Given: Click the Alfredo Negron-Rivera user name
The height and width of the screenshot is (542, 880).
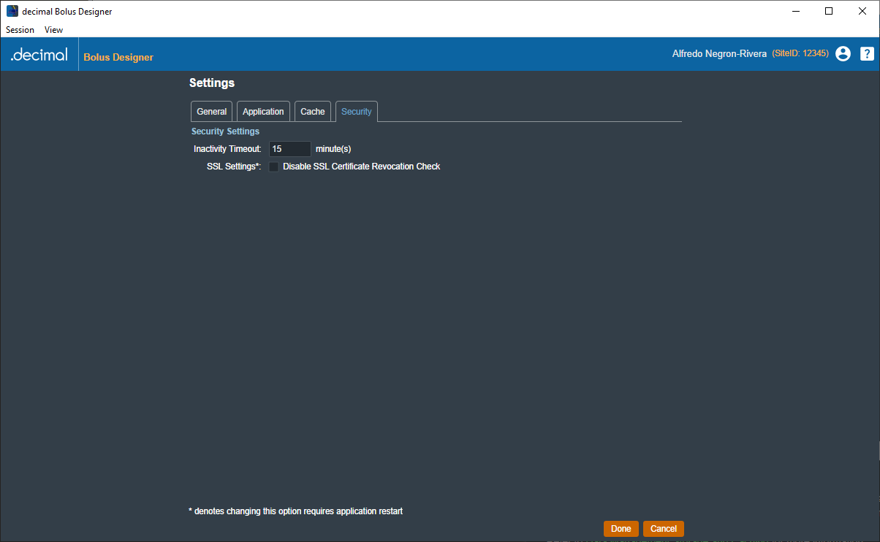Looking at the screenshot, I should click(719, 54).
